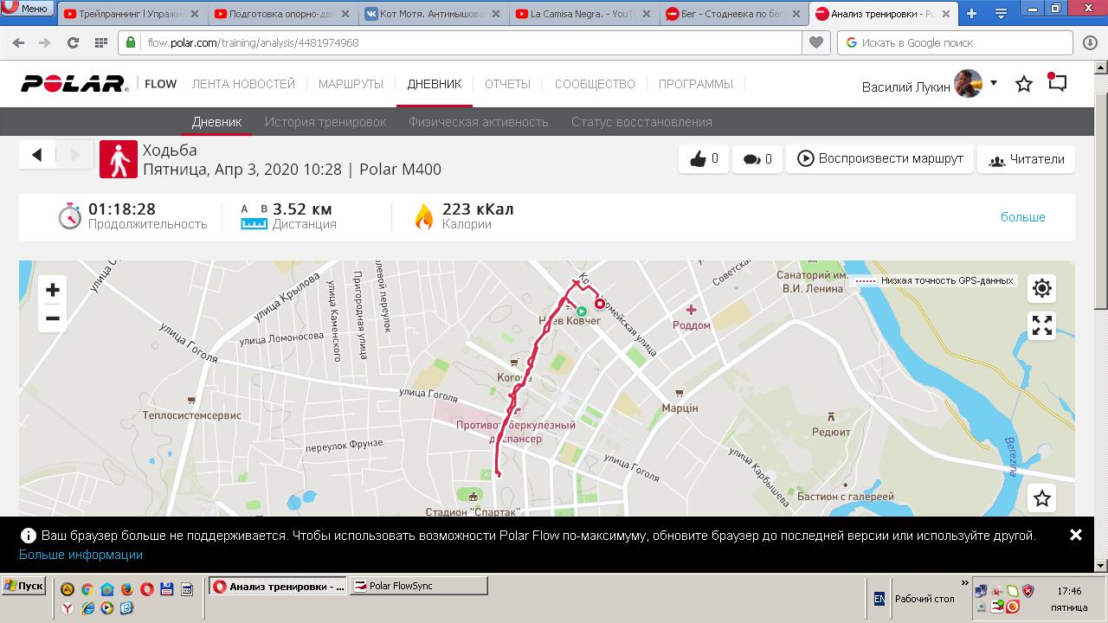
Task: Click the Воспроизвести маршрут button
Action: (879, 159)
